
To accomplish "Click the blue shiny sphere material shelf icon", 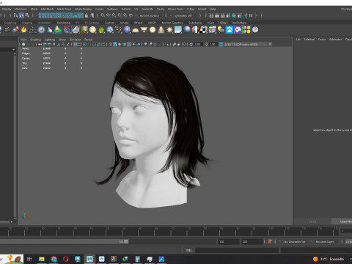I will pyautogui.click(x=187, y=30).
